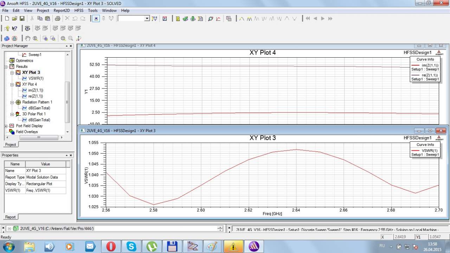The image size is (450, 253).
Task: Toggle the highlighted blue toolbar button
Action: pyautogui.click(x=96, y=19)
